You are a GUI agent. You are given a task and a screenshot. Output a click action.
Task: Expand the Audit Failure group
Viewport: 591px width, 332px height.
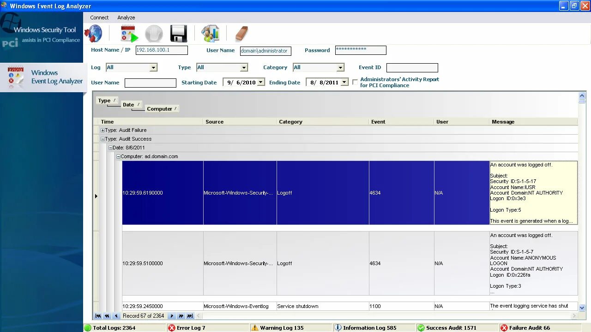tap(102, 130)
